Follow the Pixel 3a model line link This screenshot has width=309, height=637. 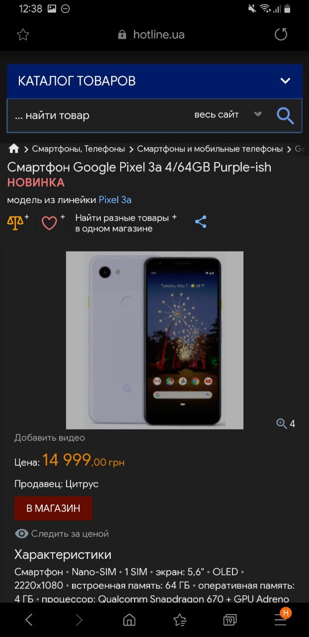pyautogui.click(x=115, y=200)
